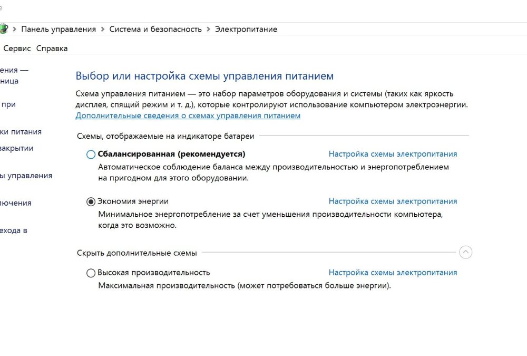Open breadcrumb dropdown after Панель управления
Screen dimensions: 527x356
pos(102,30)
